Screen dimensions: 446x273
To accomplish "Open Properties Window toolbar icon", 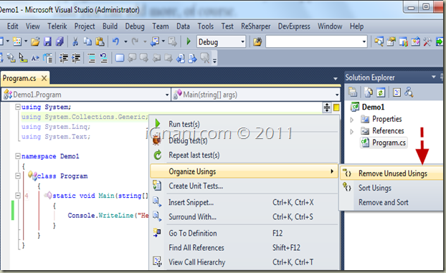I will [391, 42].
